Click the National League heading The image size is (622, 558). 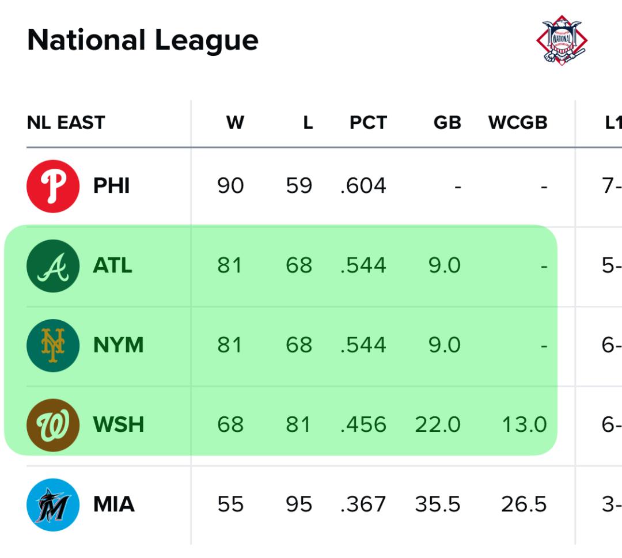click(x=143, y=40)
